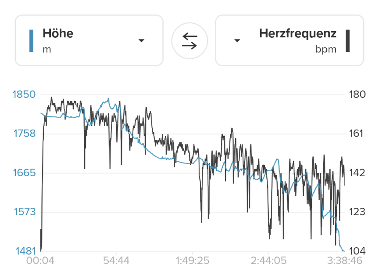Select the Höhe metric selector box
The image size is (379, 278).
pyautogui.click(x=89, y=40)
